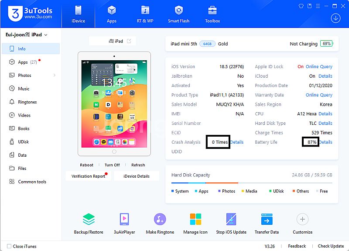The width and height of the screenshot is (349, 251).
Task: Click the Hard Disk Capacity usage bar
Action: pos(252,183)
